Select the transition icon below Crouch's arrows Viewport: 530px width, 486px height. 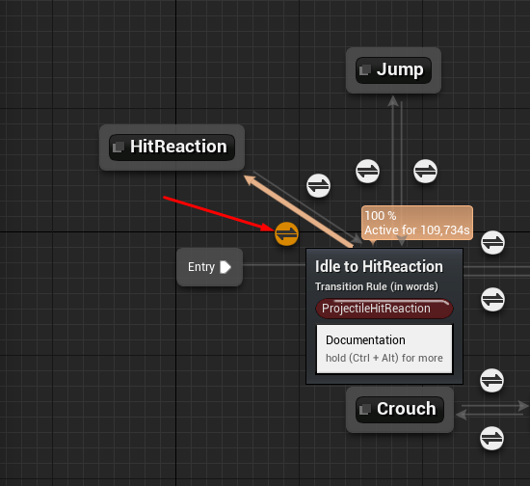pyautogui.click(x=491, y=439)
